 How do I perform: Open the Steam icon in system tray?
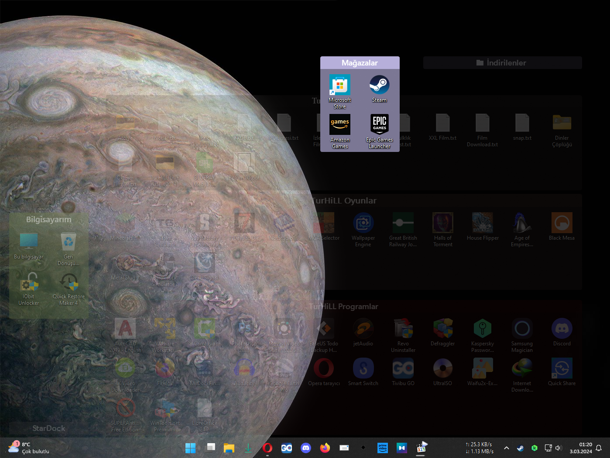520,448
